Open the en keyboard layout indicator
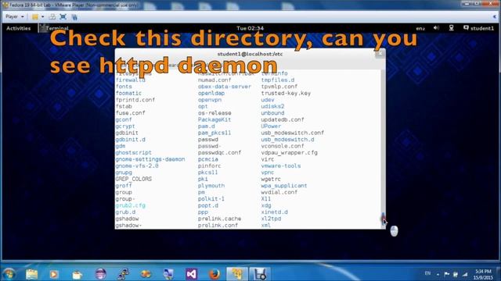Screen dimensions: 501x281 tap(420, 29)
